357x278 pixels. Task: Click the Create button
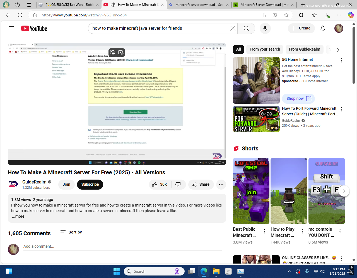(x=301, y=28)
